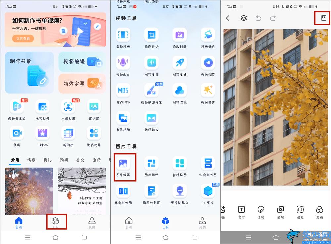The width and height of the screenshot is (331, 244).
Task: Open the 纵向拼长图 tool
Action: (x=208, y=167)
